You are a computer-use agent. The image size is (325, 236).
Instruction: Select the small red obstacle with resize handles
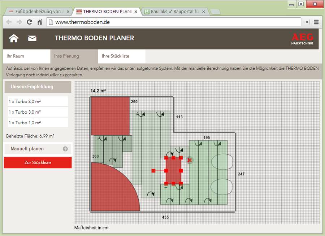click(x=173, y=171)
